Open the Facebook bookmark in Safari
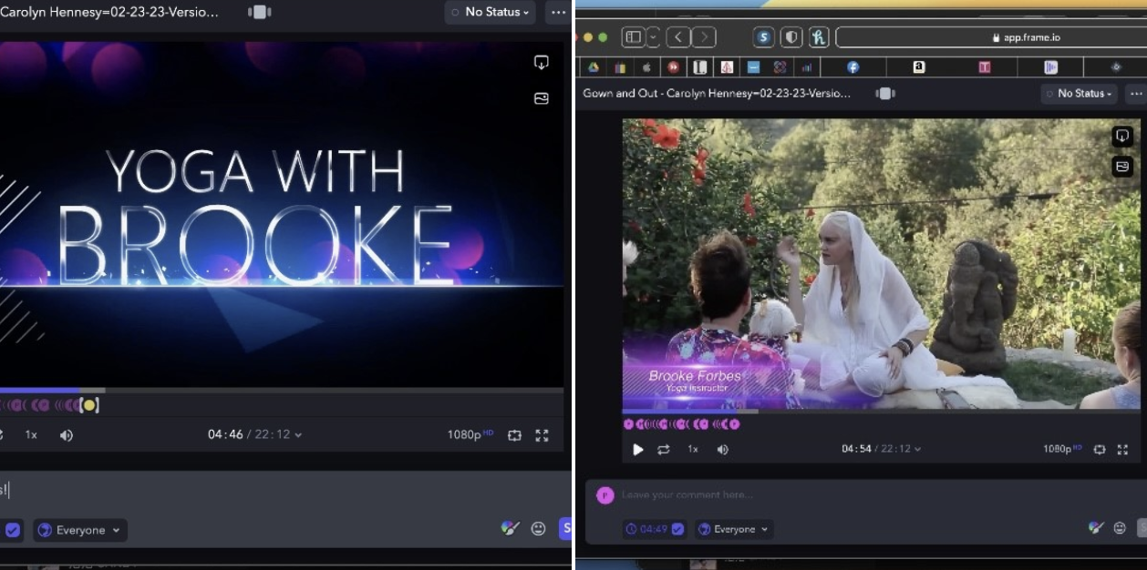 (x=852, y=67)
